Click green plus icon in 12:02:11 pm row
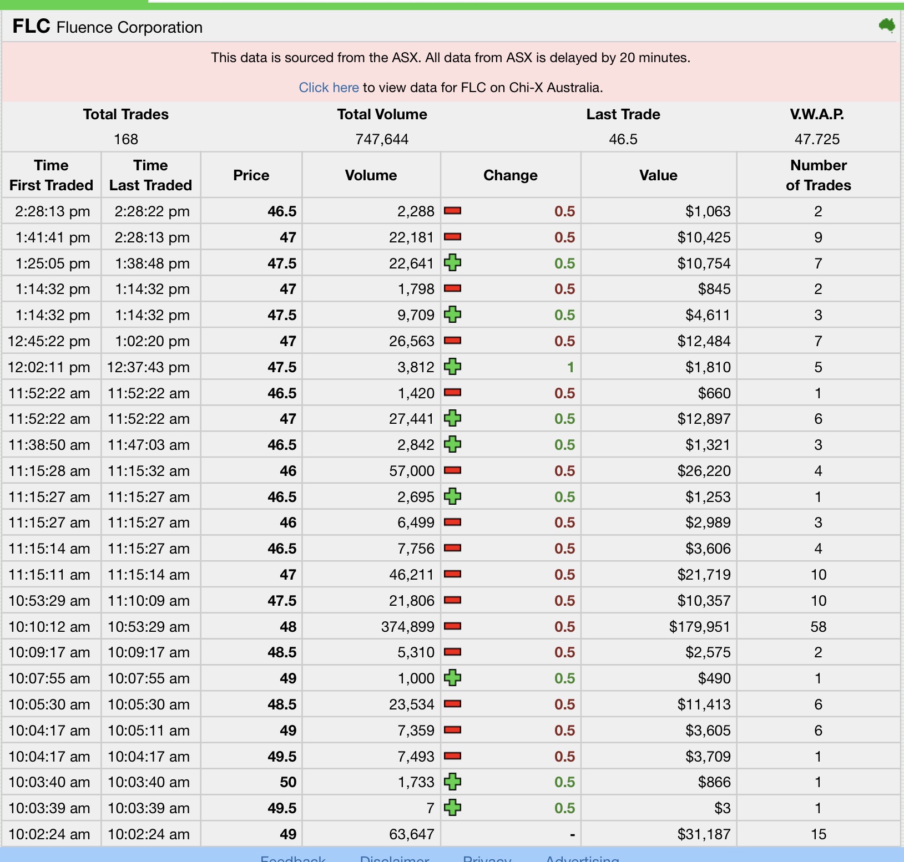The image size is (904, 862). click(453, 367)
